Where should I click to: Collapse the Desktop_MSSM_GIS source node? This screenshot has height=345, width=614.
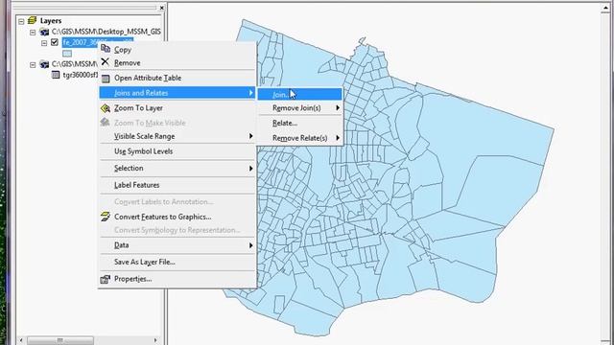(x=33, y=33)
